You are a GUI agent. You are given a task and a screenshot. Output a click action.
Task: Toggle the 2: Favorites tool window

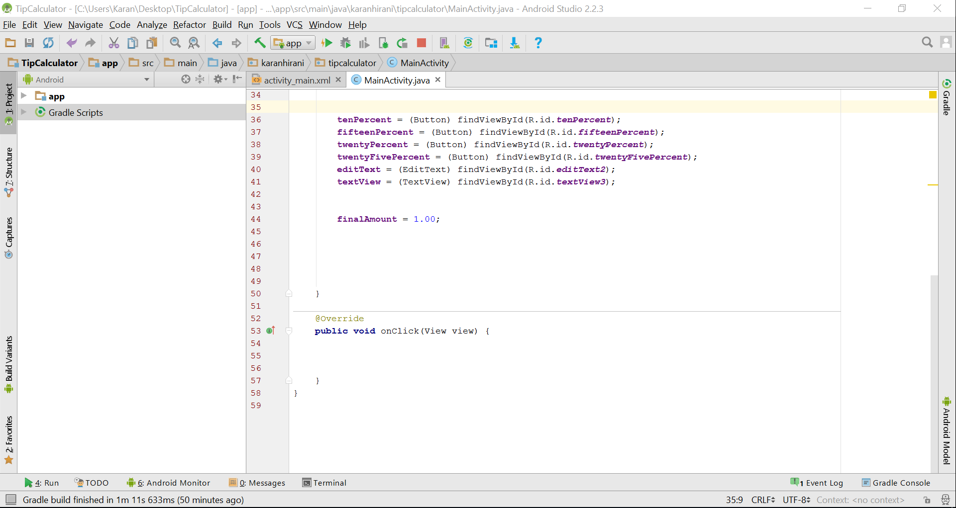coord(8,440)
